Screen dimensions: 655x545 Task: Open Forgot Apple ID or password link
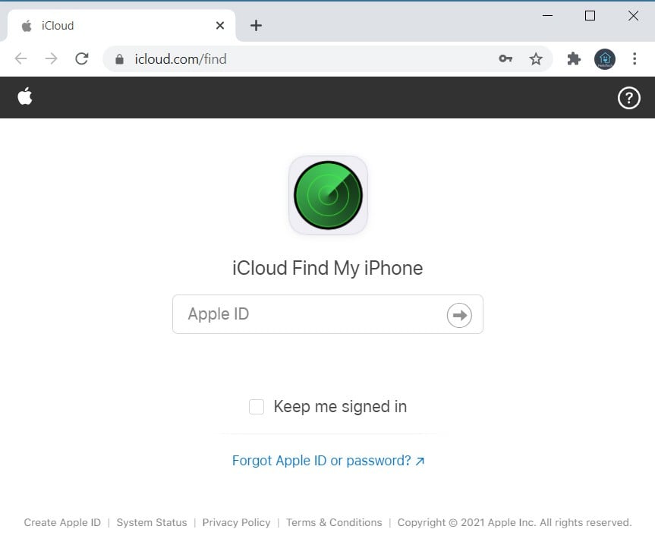tap(328, 461)
